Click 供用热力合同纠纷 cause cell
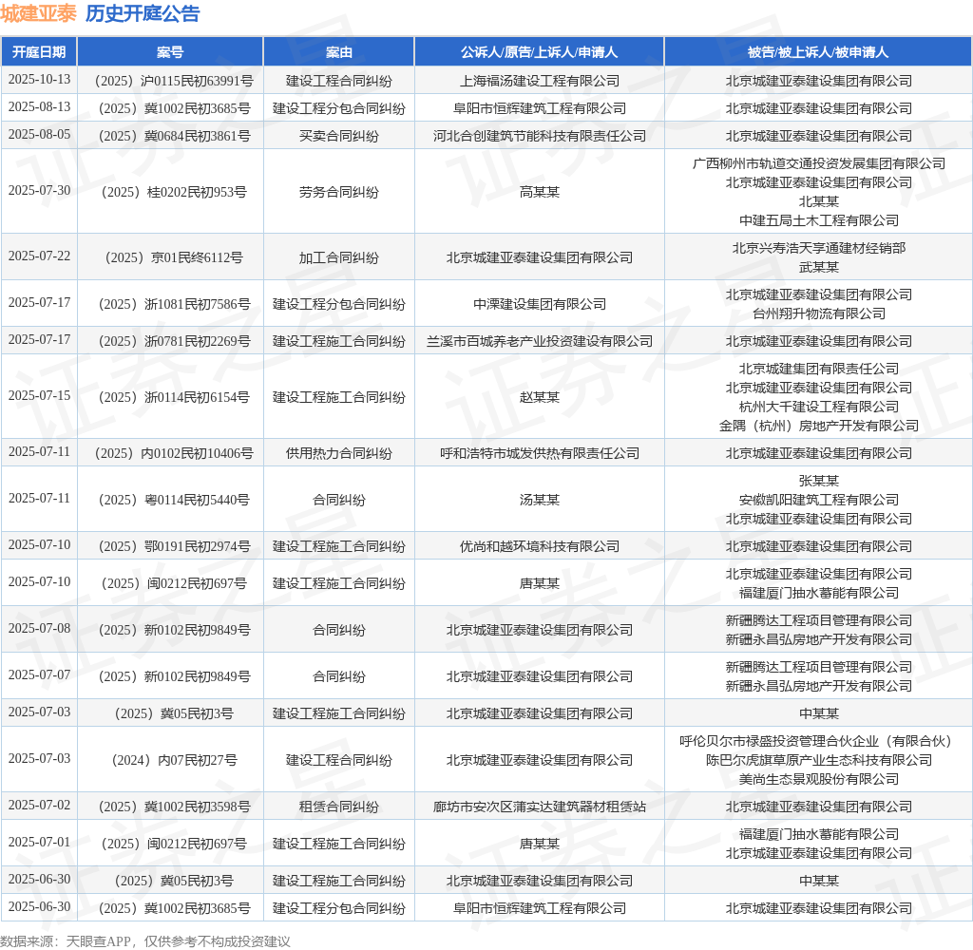 [339, 453]
